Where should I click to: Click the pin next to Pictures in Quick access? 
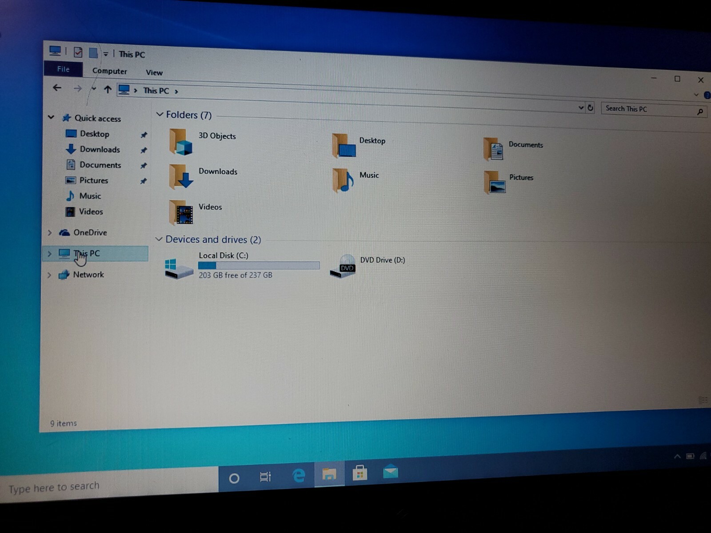click(143, 181)
